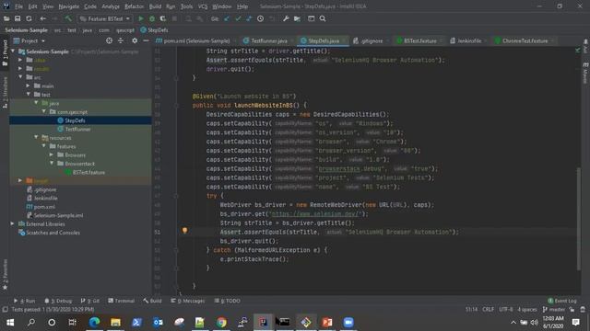Open PowerPoint from the taskbar
Image resolution: width=590 pixels, height=331 pixels.
point(327,322)
